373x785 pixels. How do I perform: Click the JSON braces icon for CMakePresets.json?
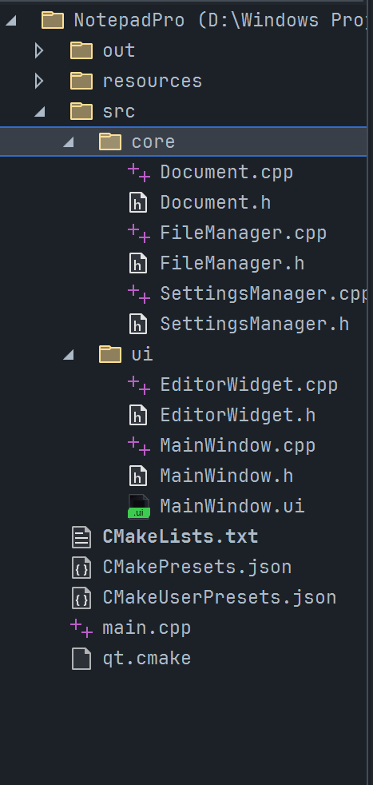click(81, 568)
